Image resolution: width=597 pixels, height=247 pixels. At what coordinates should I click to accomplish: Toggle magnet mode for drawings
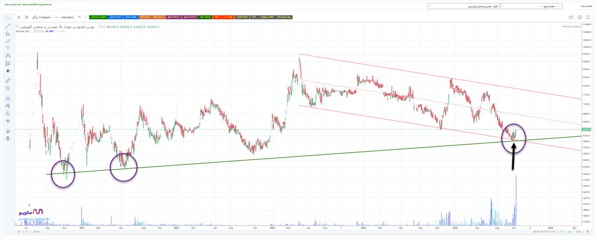8,98
